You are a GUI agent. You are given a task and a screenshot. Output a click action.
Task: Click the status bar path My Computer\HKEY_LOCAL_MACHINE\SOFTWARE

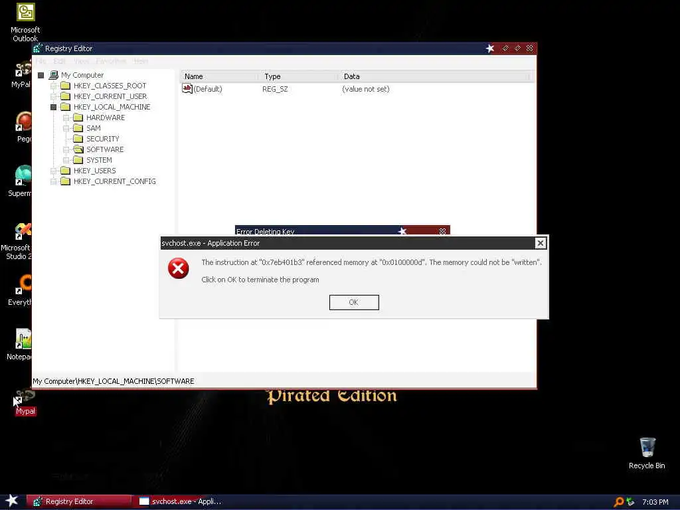114,381
